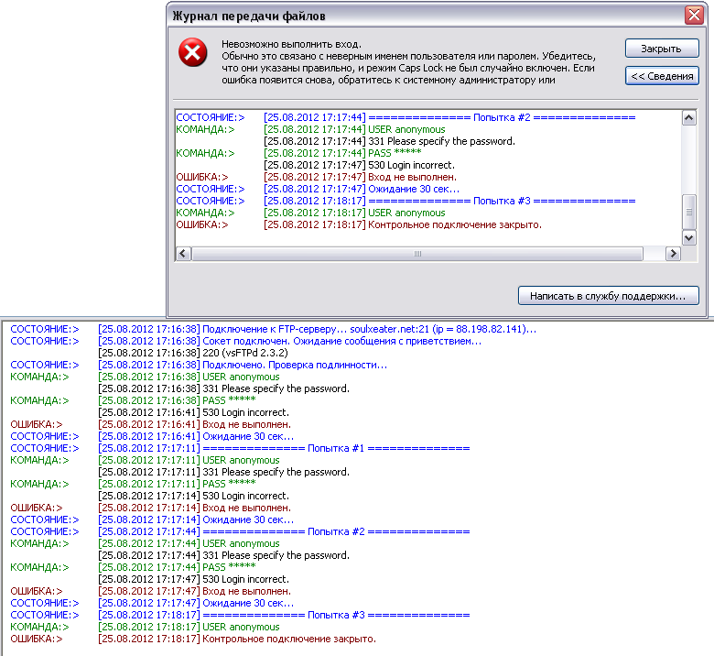Select lower log line '17:16:38] USER anonymous'
Screen dimensions: 714x656
point(145,377)
